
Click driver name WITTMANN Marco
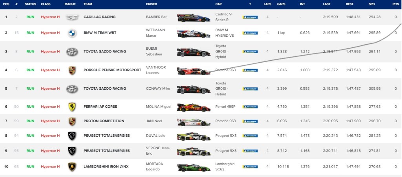(x=155, y=33)
